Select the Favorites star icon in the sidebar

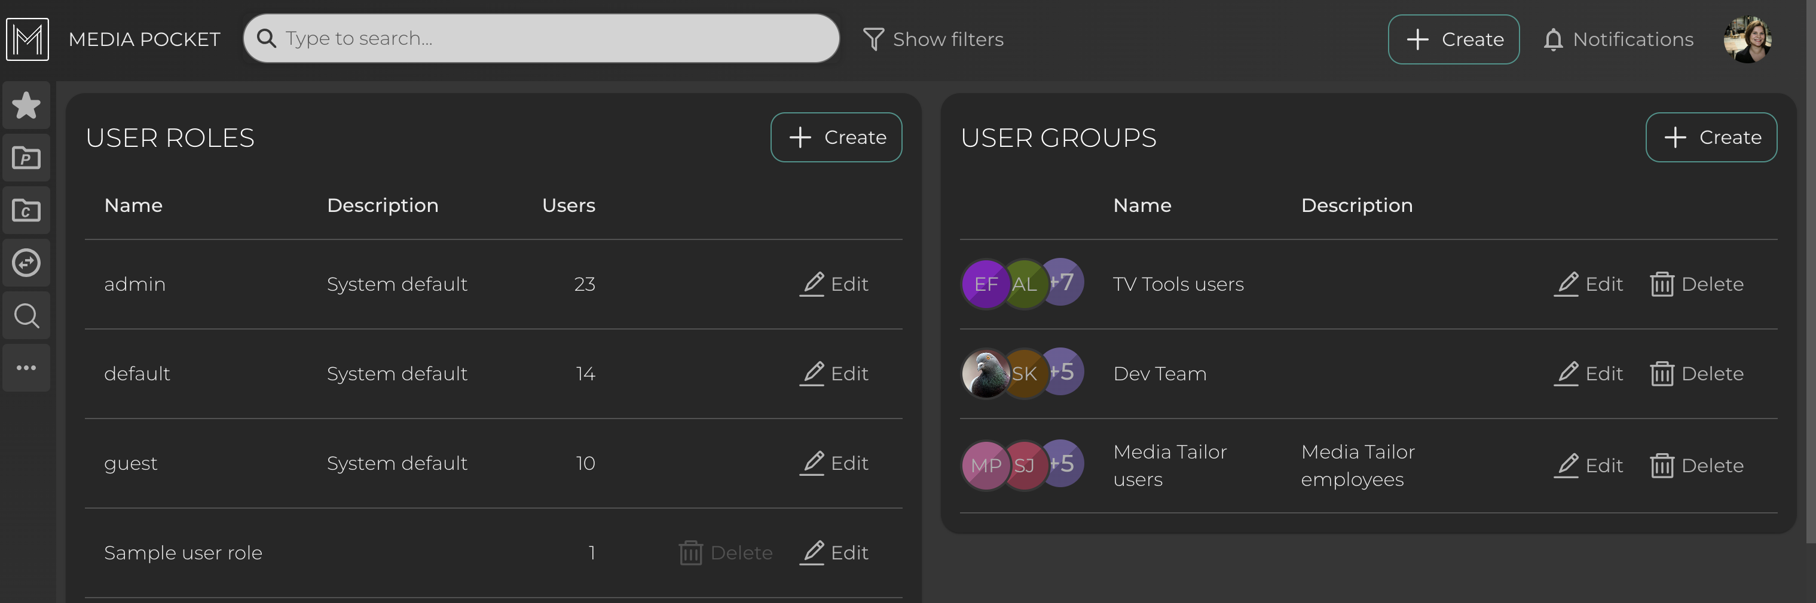click(x=26, y=105)
